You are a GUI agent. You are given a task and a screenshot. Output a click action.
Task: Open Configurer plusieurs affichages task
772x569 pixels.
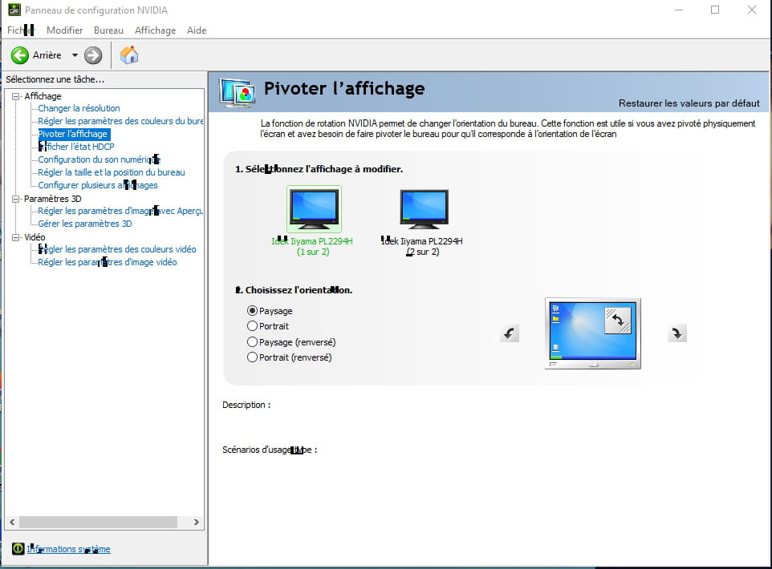point(98,185)
